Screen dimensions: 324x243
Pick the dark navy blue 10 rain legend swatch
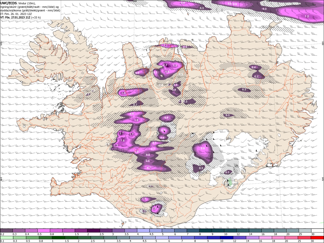[226, 238]
